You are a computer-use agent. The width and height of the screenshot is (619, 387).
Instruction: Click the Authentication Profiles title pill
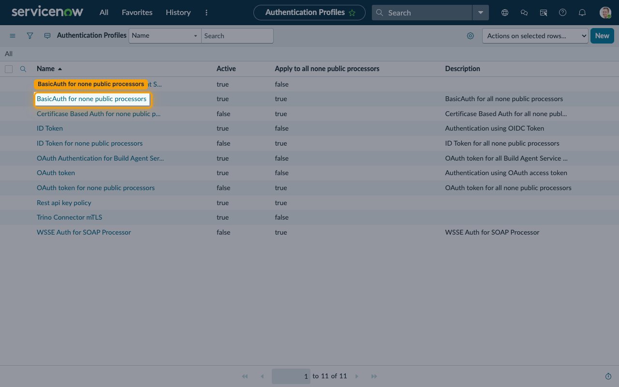309,13
